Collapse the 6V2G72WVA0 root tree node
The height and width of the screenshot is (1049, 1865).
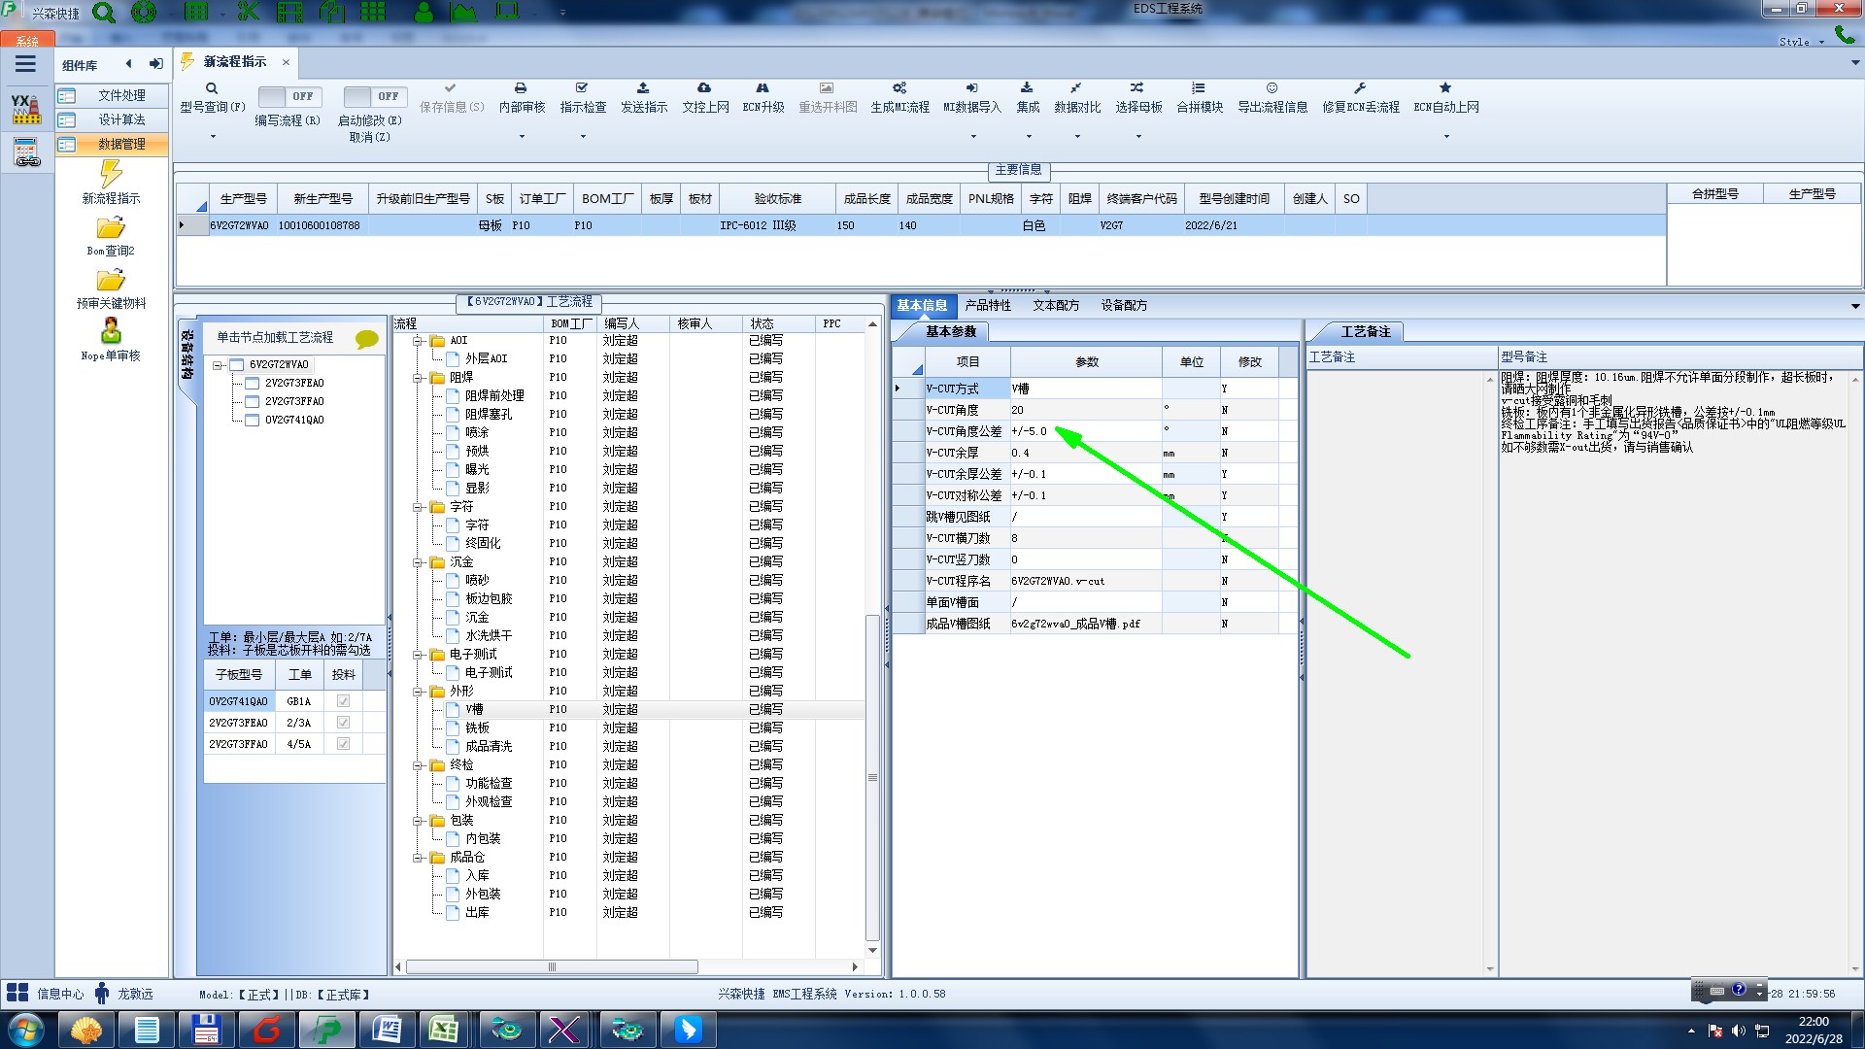[x=219, y=365]
